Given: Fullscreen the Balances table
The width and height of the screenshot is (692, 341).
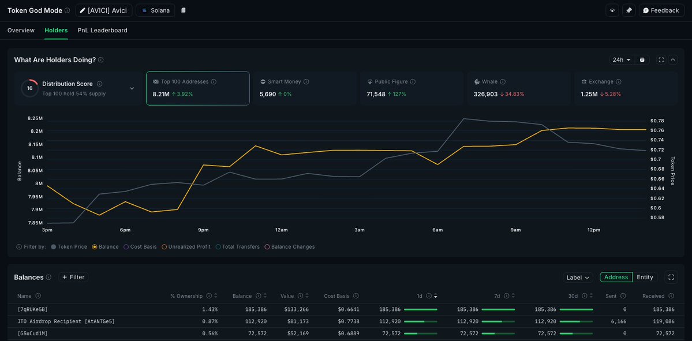Looking at the screenshot, I should click(671, 278).
